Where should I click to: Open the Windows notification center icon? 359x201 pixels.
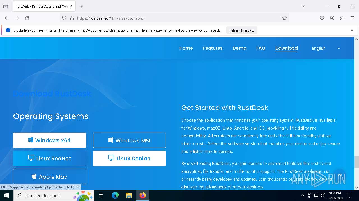350,195
